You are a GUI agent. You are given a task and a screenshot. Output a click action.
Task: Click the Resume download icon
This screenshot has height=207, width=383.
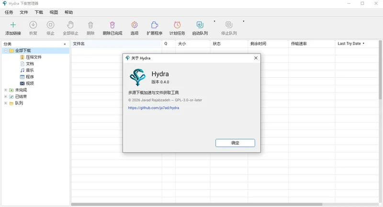[x=33, y=25]
